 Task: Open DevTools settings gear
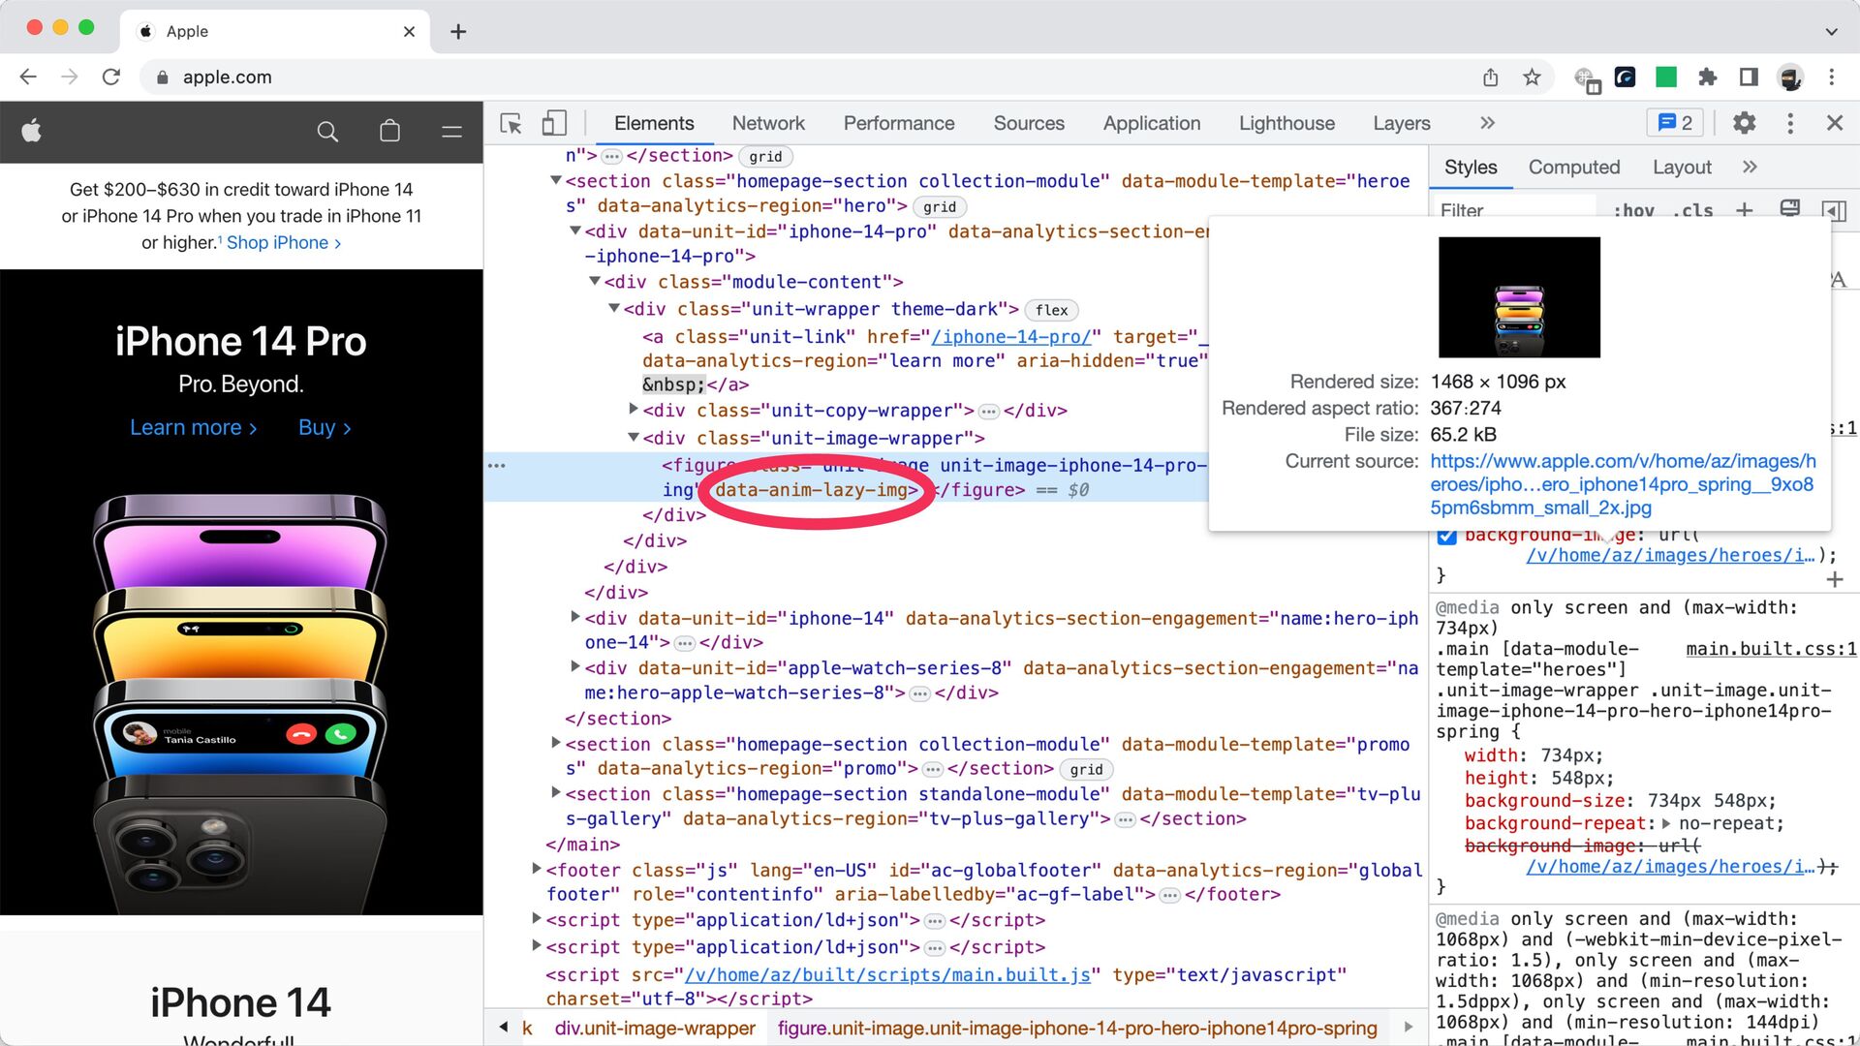coord(1744,123)
